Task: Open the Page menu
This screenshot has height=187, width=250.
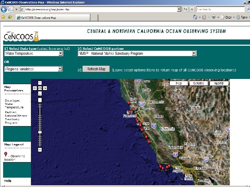Action: tap(227, 17)
